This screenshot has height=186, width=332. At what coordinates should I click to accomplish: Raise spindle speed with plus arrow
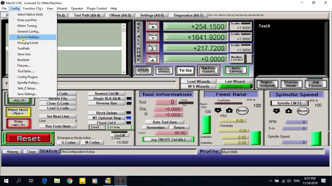click(x=289, y=111)
